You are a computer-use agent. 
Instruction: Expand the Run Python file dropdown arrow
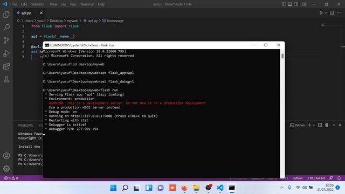click(x=326, y=13)
